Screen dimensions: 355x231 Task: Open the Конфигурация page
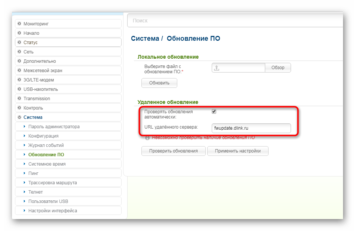click(43, 136)
